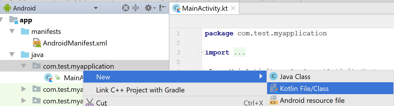Choose Link C++ Project with Gradle
The width and height of the screenshot is (394, 106).
pos(140,90)
